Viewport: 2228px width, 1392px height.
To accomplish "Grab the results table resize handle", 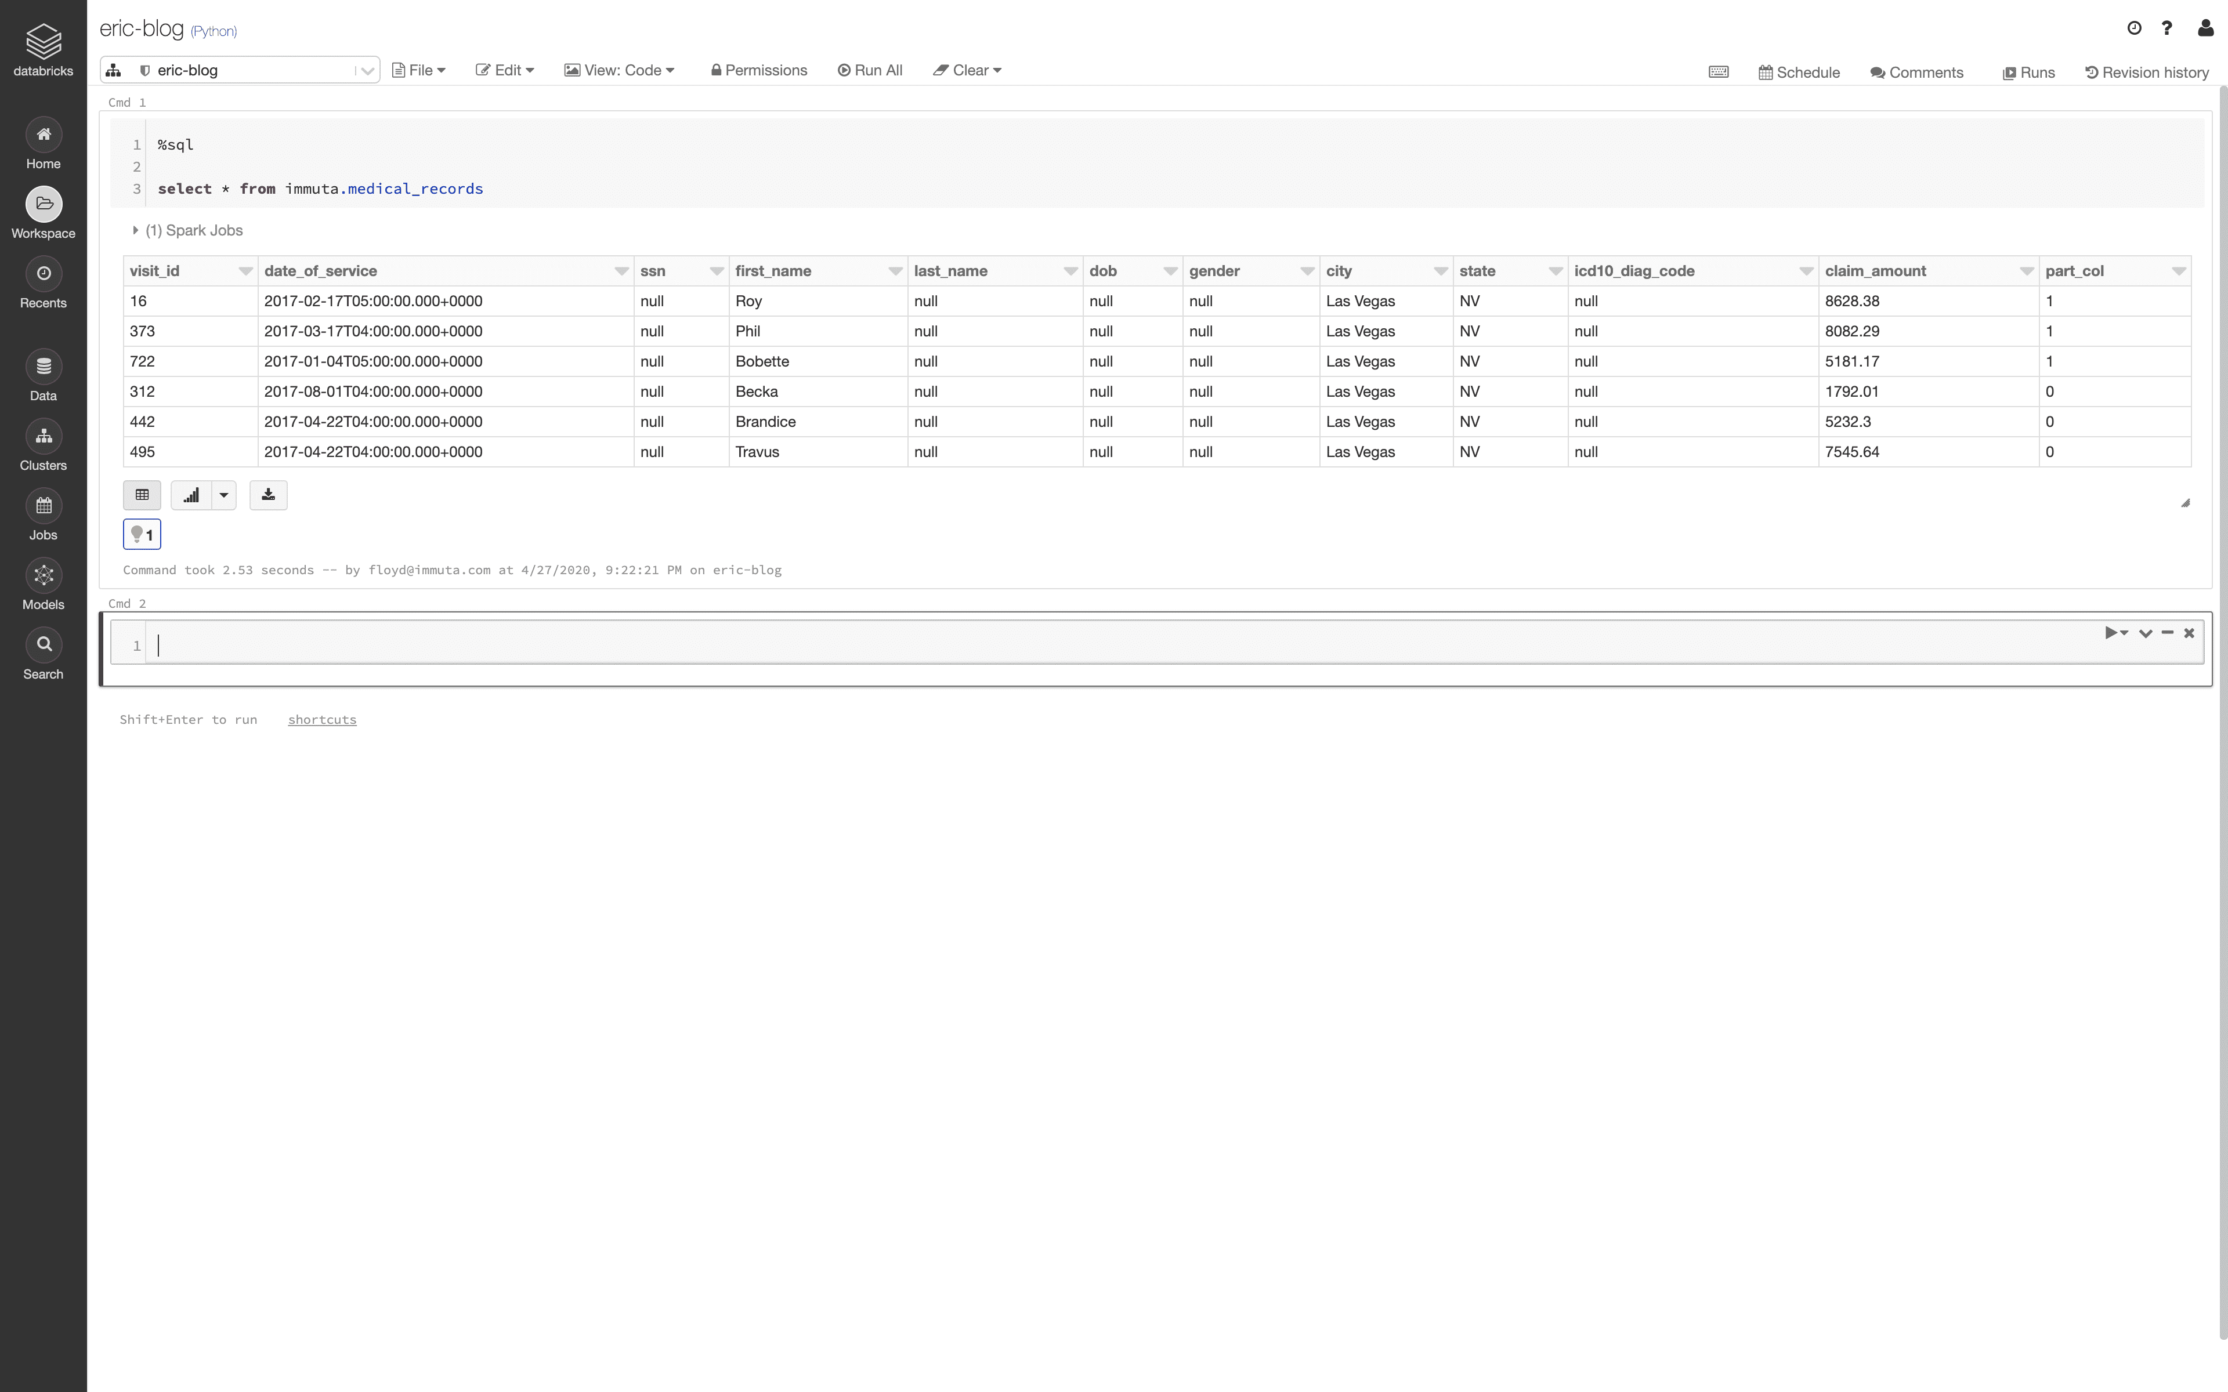I will (x=2184, y=503).
